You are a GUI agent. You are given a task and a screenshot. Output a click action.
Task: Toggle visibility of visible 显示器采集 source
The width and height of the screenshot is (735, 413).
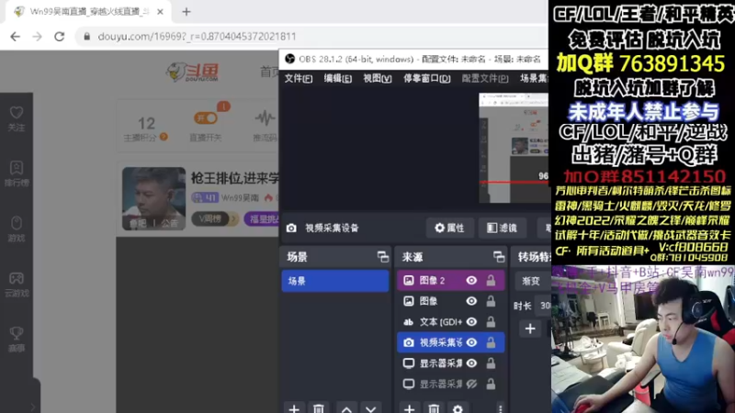coord(471,363)
